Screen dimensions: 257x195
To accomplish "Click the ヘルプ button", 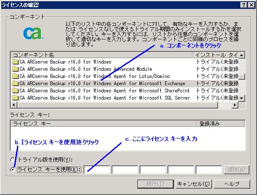I will click(232, 184).
